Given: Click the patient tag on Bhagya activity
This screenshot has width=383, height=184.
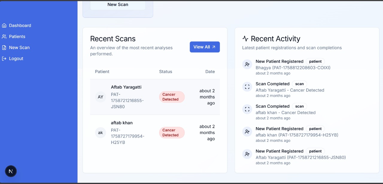Looking at the screenshot, I should pos(315,61).
